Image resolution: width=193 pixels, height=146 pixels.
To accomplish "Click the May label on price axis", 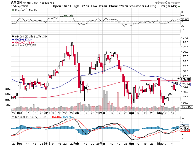I will 160,113.
